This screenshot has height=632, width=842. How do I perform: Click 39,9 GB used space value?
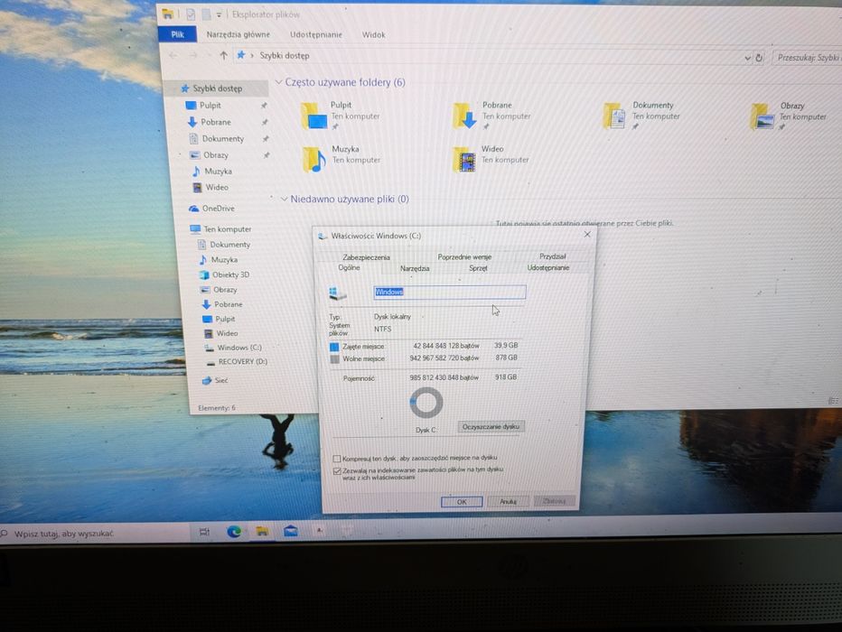tap(506, 346)
